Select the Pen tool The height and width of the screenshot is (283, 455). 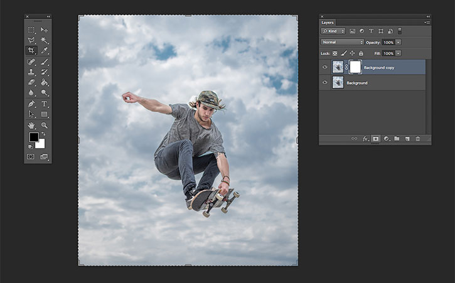coord(31,104)
